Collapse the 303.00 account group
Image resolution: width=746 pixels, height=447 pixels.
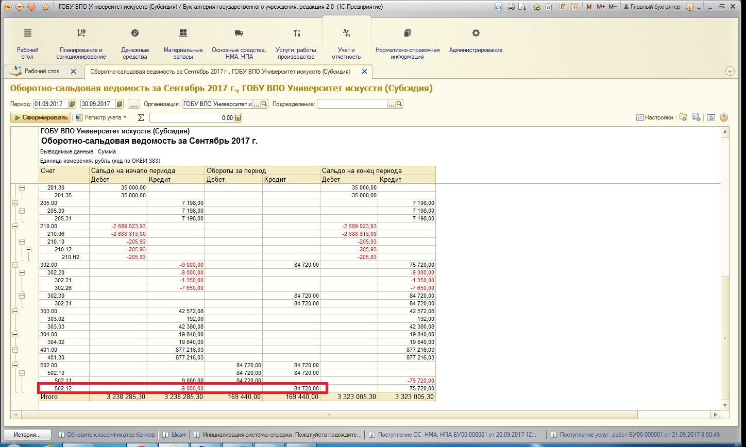(x=14, y=312)
